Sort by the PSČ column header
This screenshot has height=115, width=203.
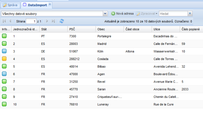[x=82, y=29]
